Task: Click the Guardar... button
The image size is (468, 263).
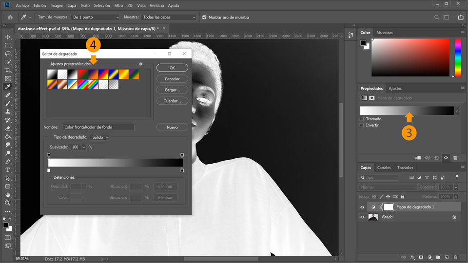Action: (x=172, y=101)
